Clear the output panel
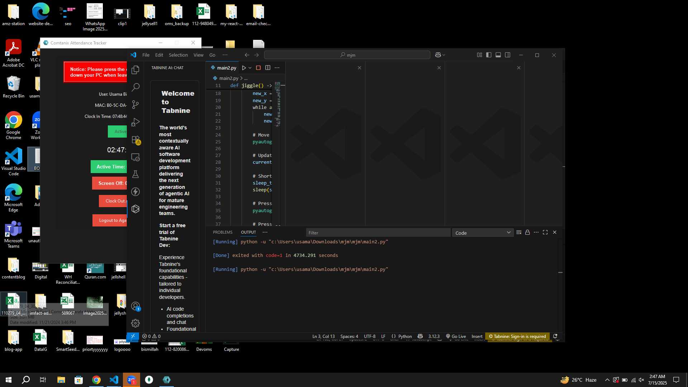This screenshot has height=387, width=688. click(519, 233)
